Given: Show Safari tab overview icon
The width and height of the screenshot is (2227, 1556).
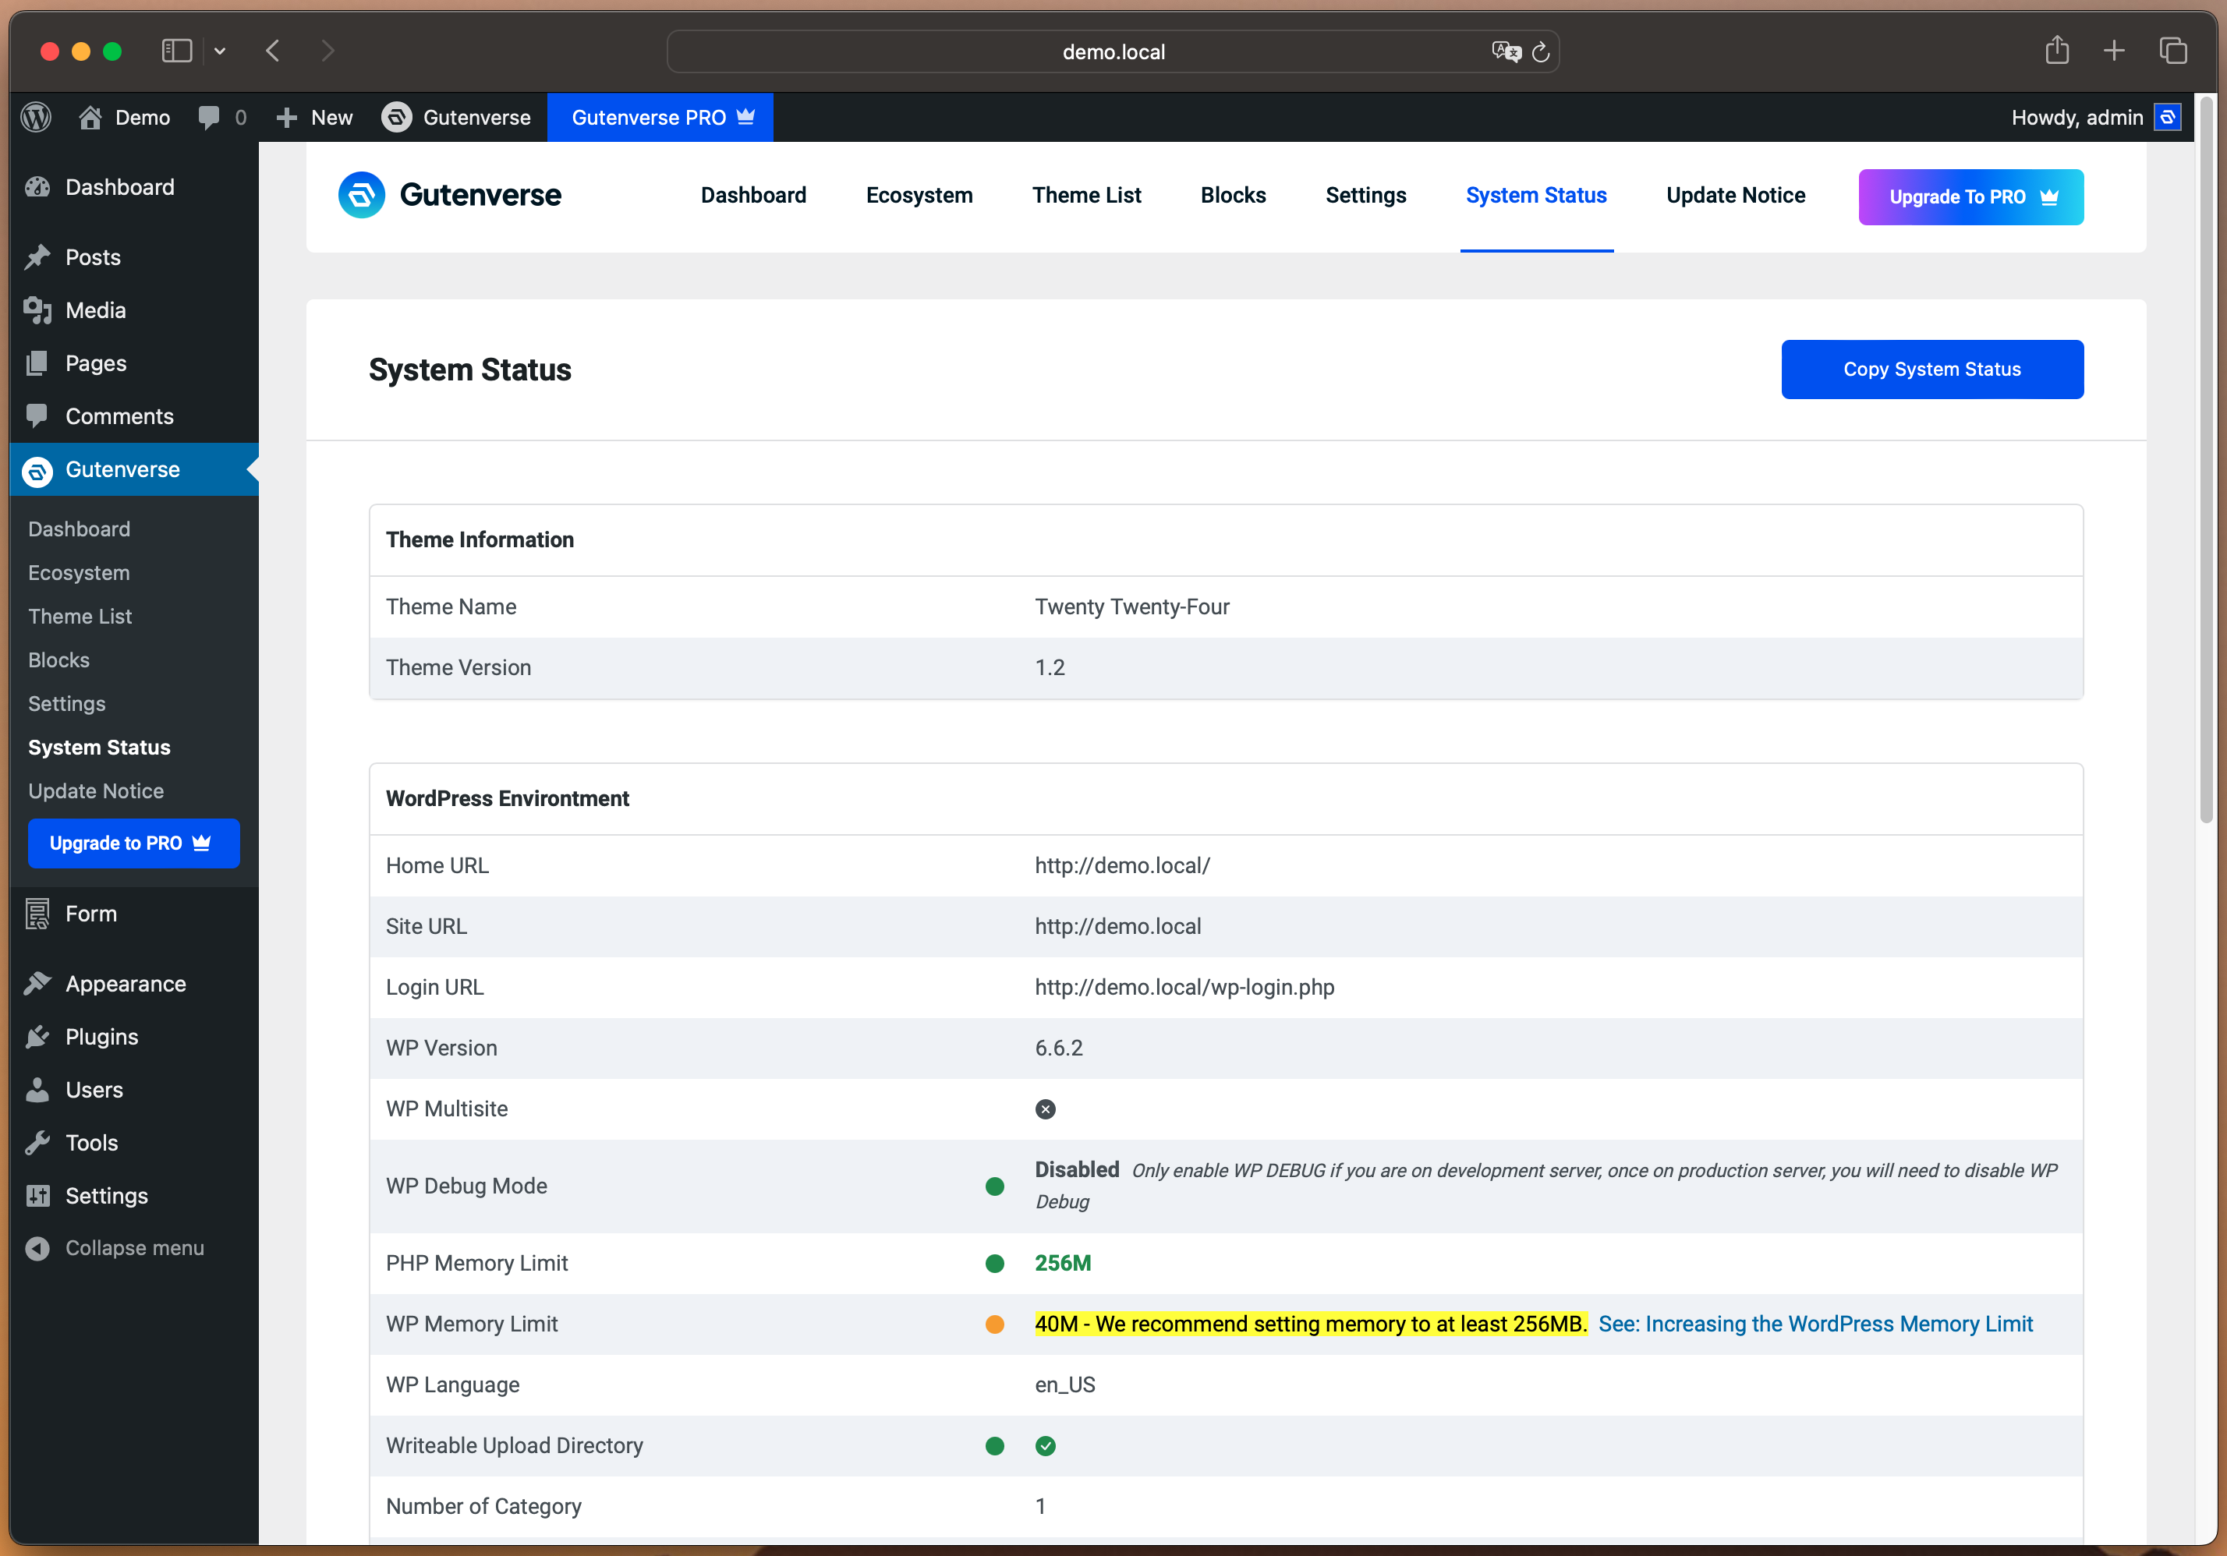Looking at the screenshot, I should 2172,51.
